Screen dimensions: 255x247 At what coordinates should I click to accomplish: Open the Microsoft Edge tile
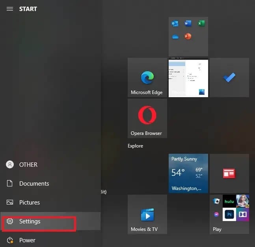click(147, 77)
